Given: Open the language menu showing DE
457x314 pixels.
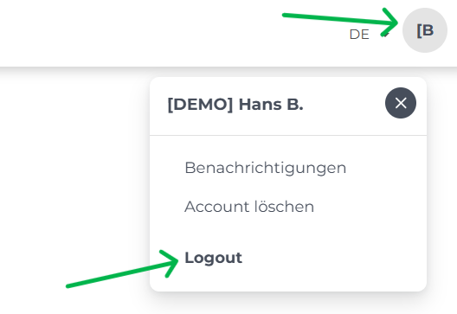Looking at the screenshot, I should tap(369, 35).
